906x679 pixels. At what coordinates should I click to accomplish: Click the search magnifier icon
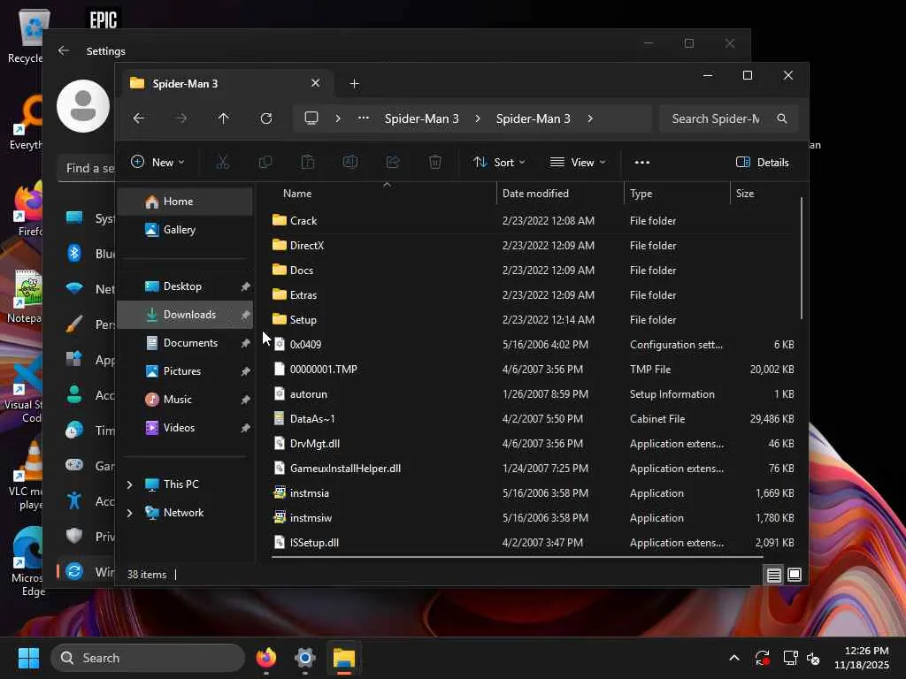click(782, 118)
